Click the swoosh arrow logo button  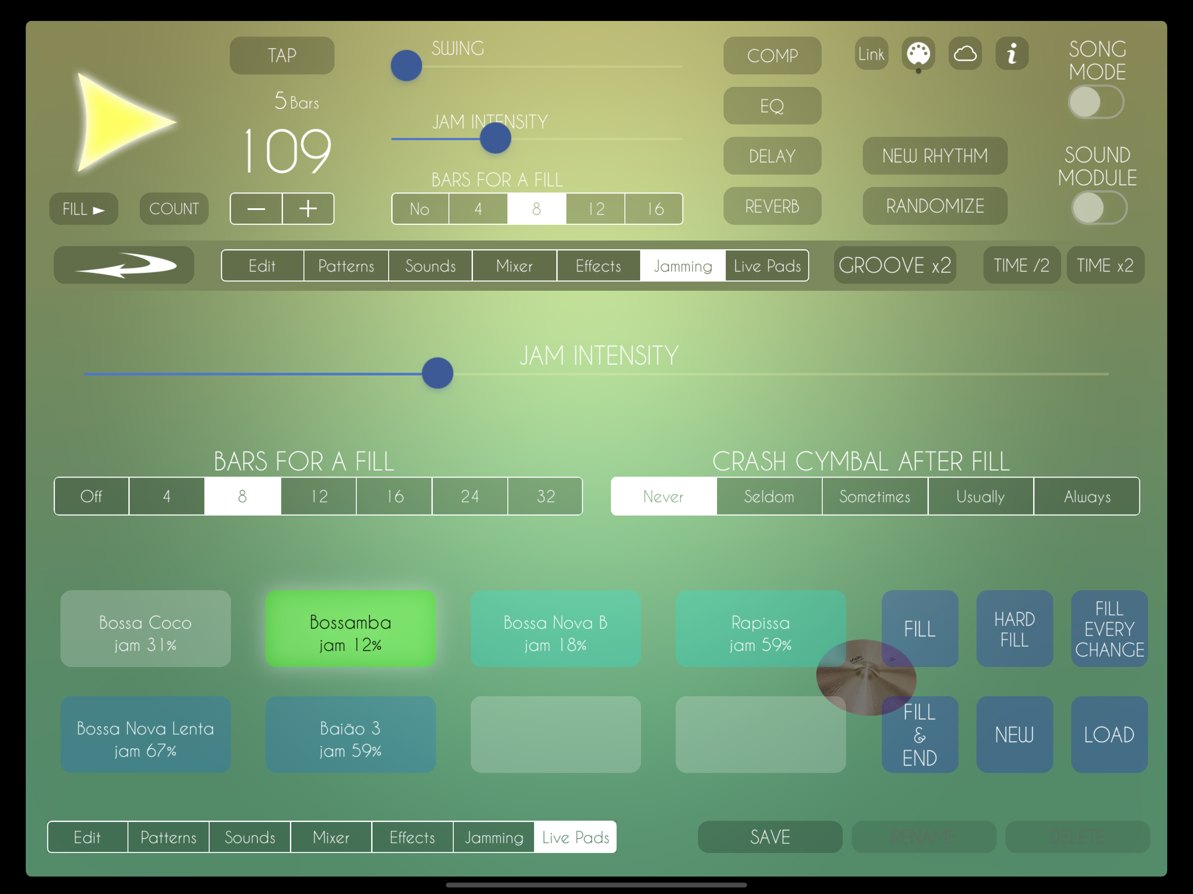[124, 265]
